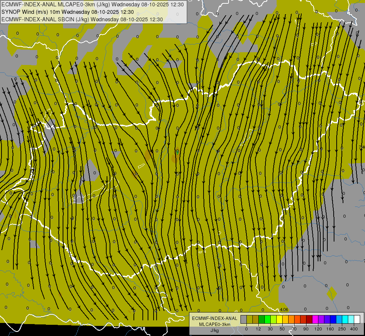
Task: Click the pure blue legend swatch
Action: pyautogui.click(x=333, y=319)
